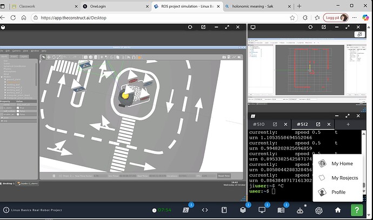The height and width of the screenshot is (220, 373).
Task: Open the Gazebo cube icon in bottom bar
Action: (x=243, y=210)
